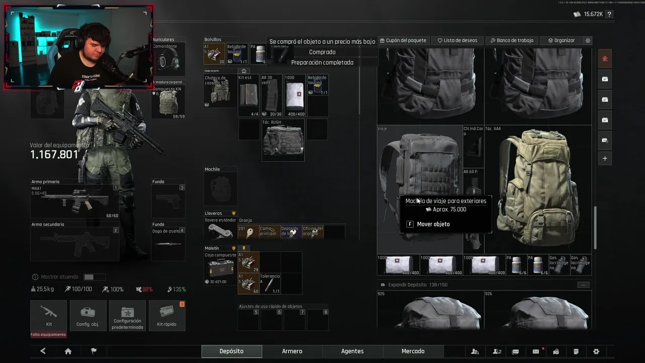
Task: Select the llavero estándar keychain
Action: [x=220, y=228]
